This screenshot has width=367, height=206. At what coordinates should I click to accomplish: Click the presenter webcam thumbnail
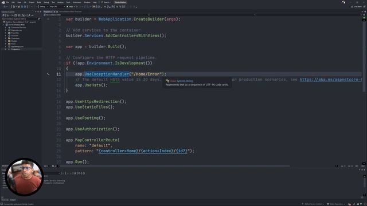(24, 177)
